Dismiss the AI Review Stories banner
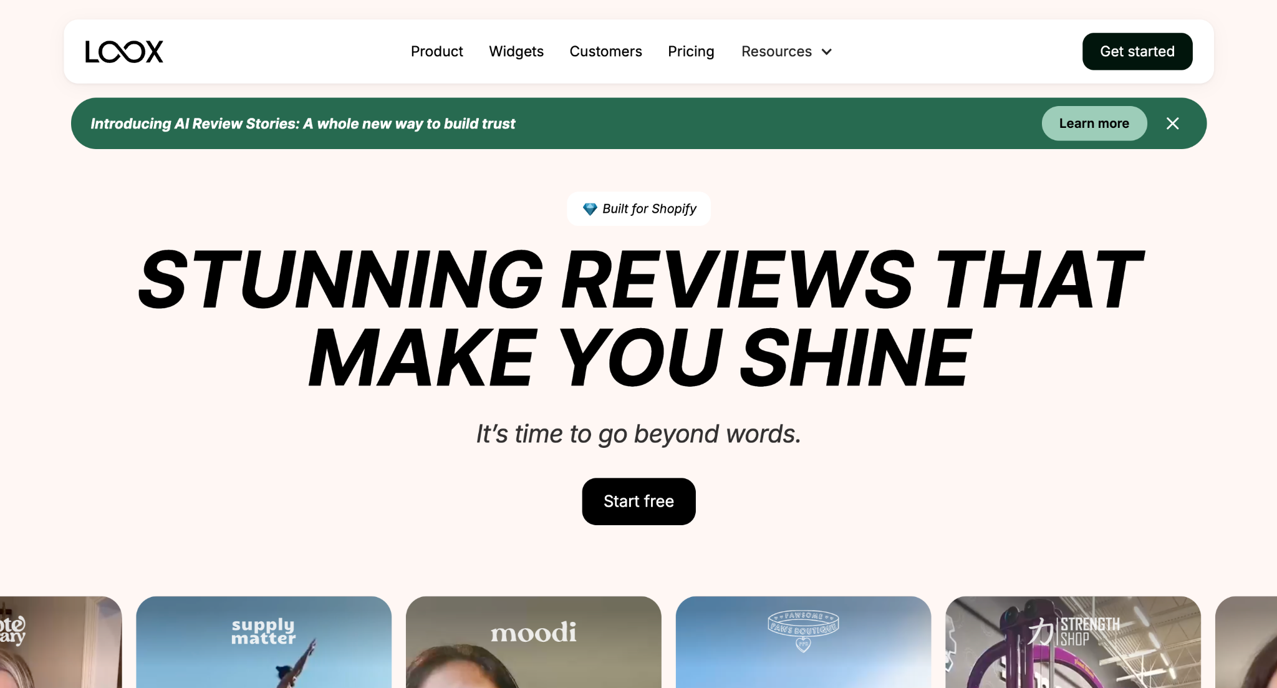1277x688 pixels. [x=1172, y=124]
